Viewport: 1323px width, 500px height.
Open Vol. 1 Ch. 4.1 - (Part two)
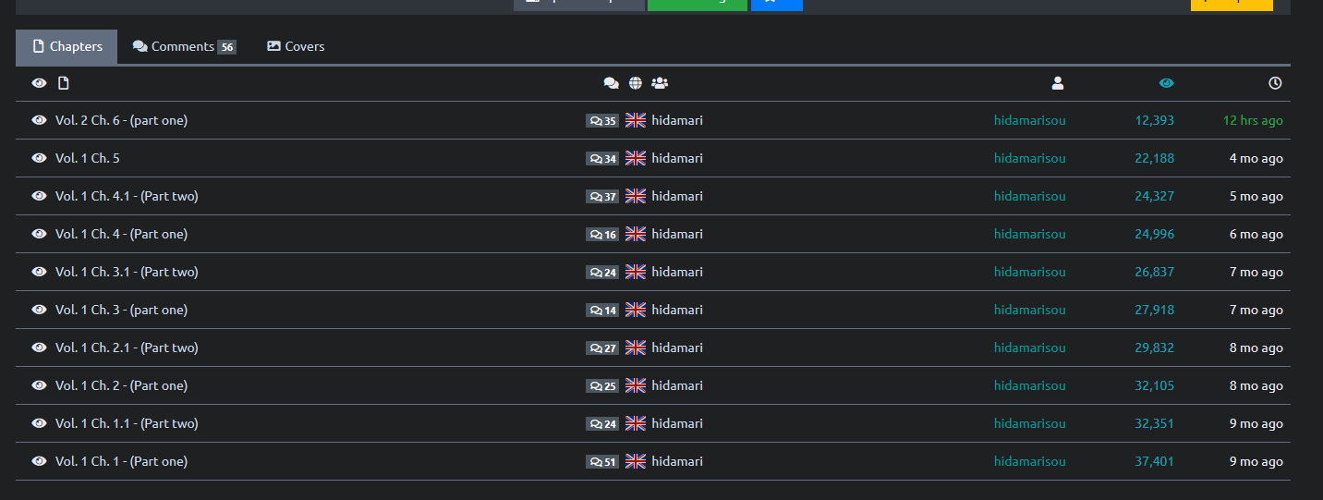127,196
